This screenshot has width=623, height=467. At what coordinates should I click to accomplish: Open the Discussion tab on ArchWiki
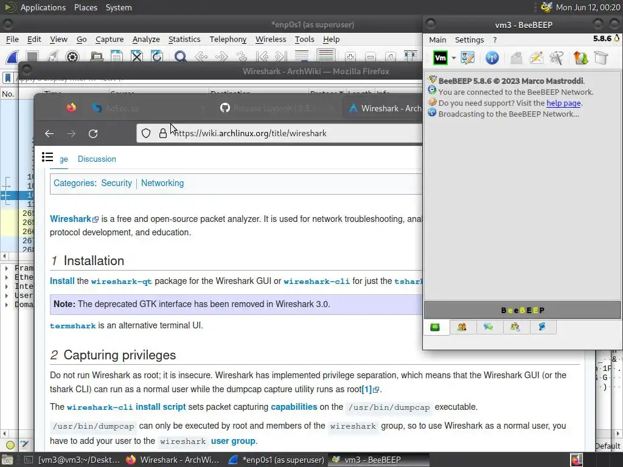[97, 159]
